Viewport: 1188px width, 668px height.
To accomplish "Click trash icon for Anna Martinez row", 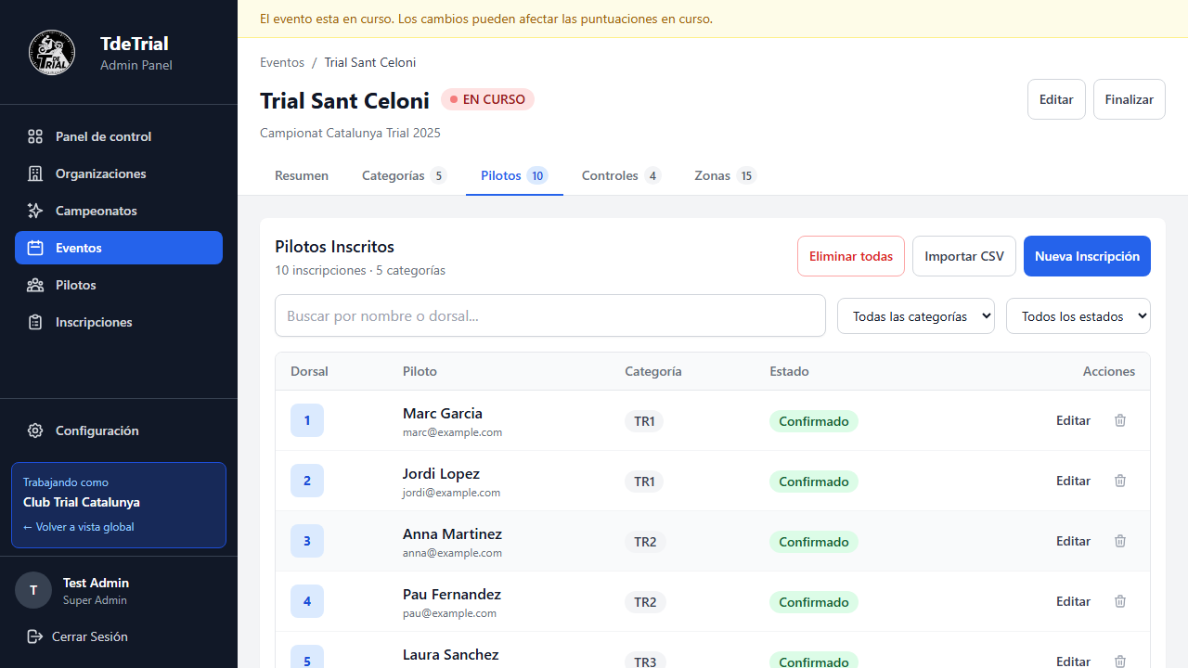I will point(1120,541).
